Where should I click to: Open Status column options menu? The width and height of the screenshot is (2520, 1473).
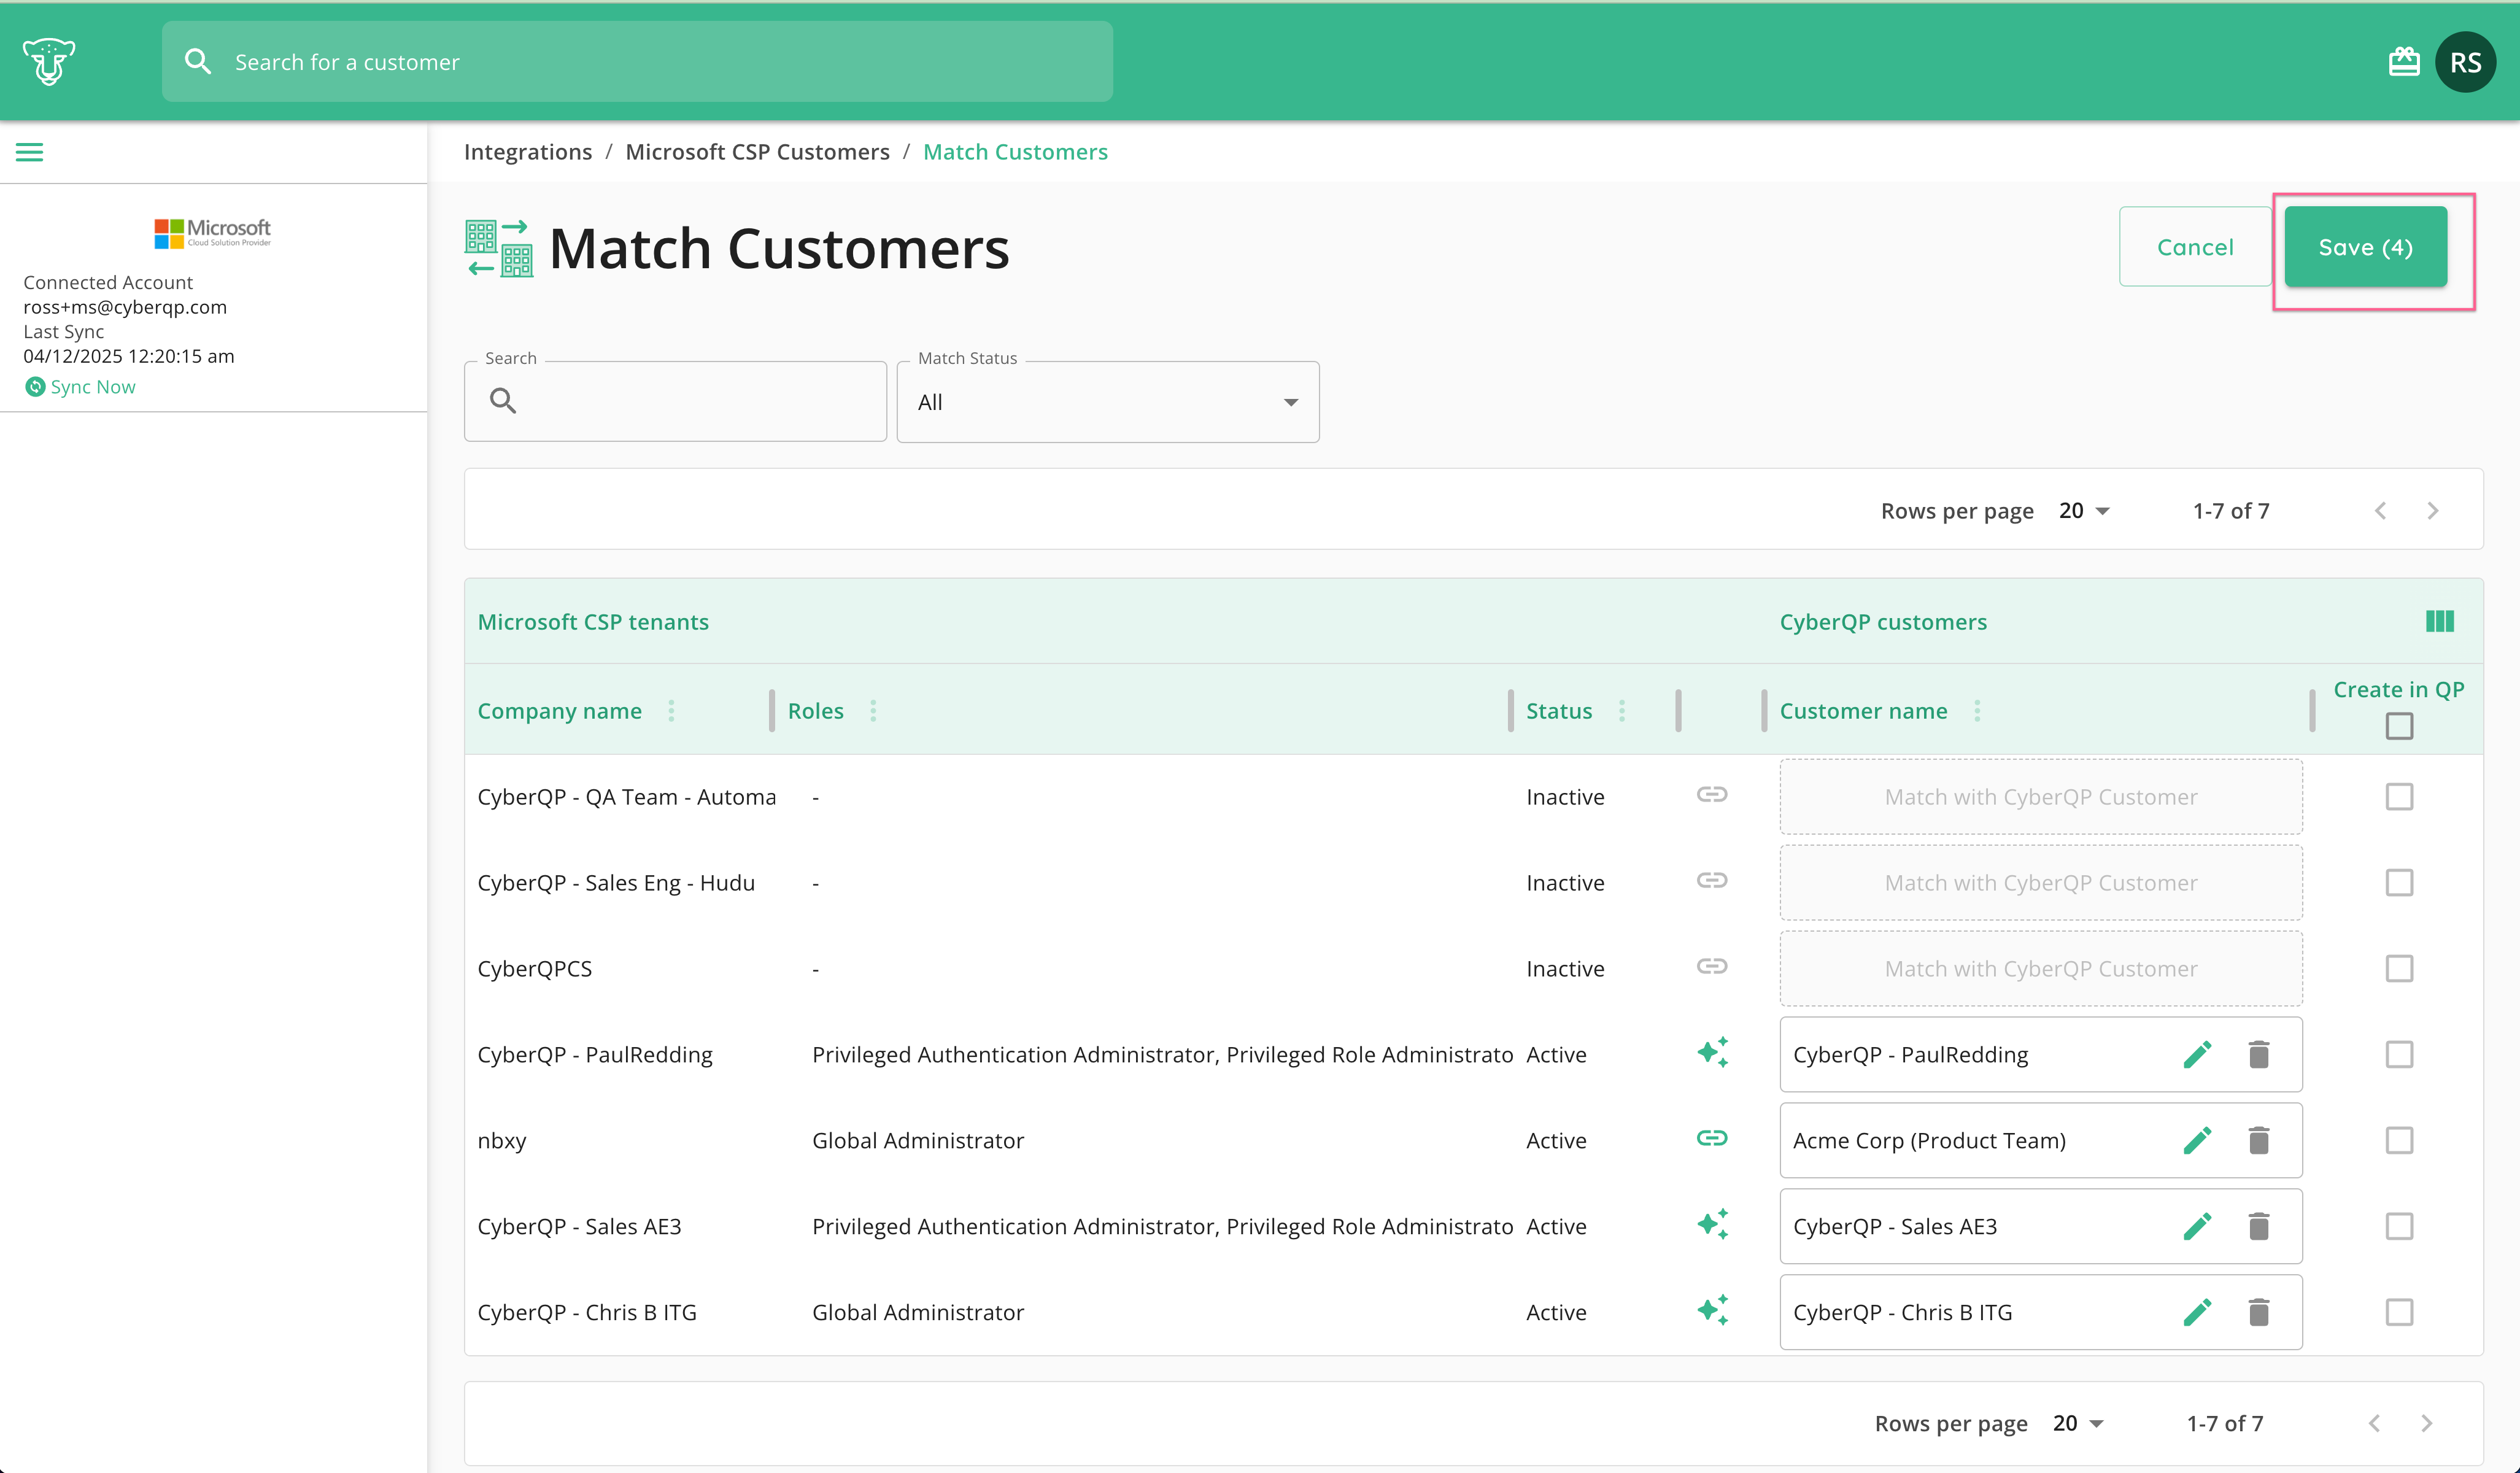point(1621,711)
